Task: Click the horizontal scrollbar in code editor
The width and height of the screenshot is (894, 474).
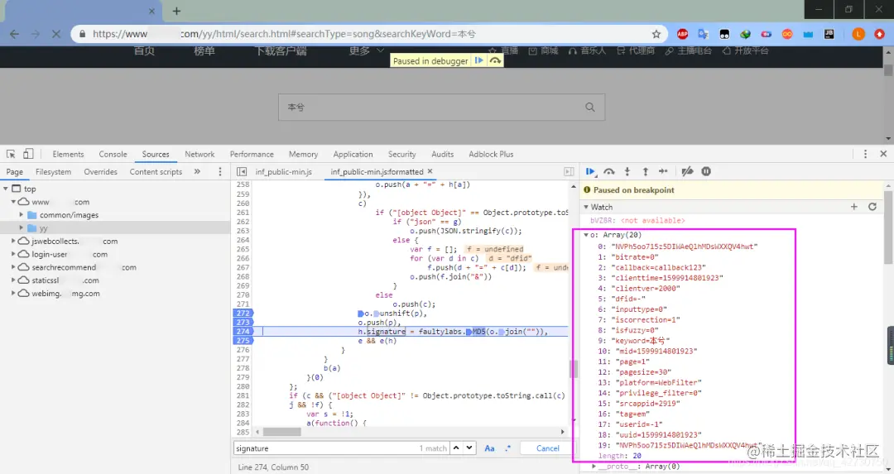Action: tap(281, 432)
